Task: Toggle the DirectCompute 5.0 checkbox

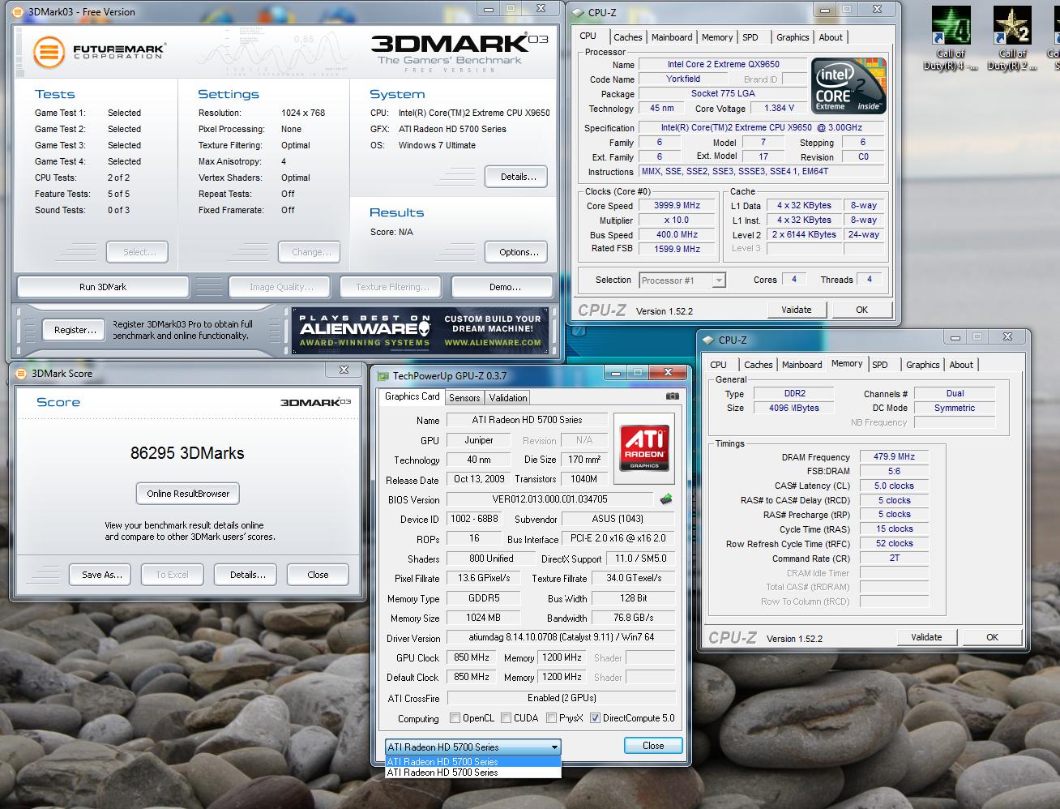Action: 596,717
